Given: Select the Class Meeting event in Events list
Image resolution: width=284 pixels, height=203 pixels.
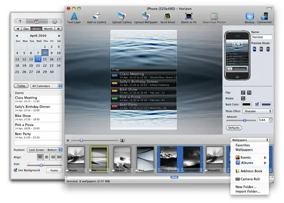Looking at the screenshot, I should pos(38,99).
